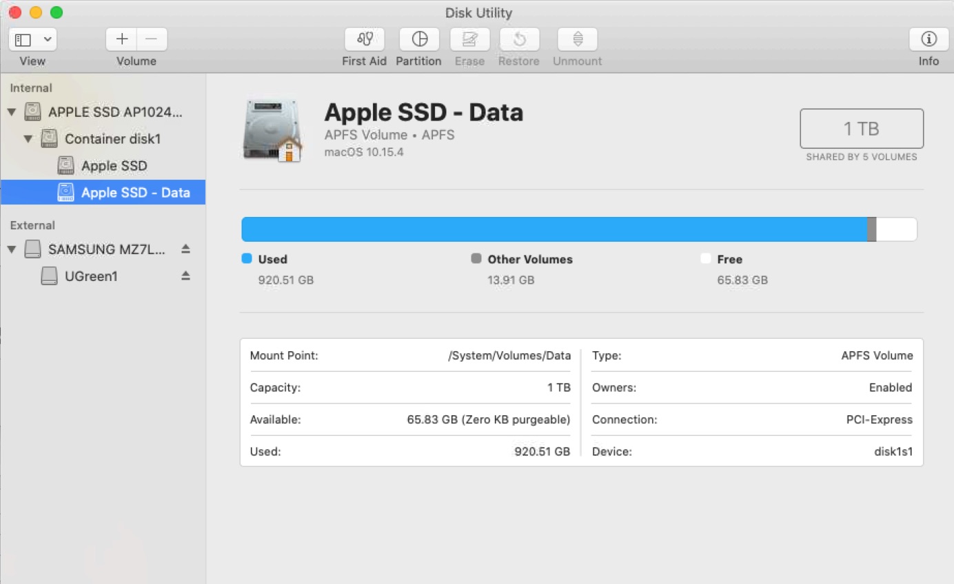The image size is (954, 584).
Task: Click the PCI-Express connection value
Action: (x=880, y=420)
